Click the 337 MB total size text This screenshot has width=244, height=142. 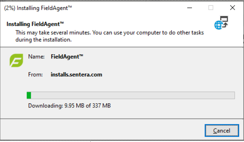pyautogui.click(x=102, y=106)
